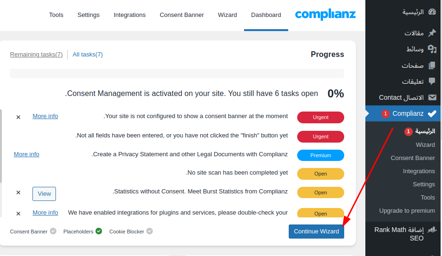
Task: Click the envelope icon for Contact
Action: pyautogui.click(x=432, y=97)
